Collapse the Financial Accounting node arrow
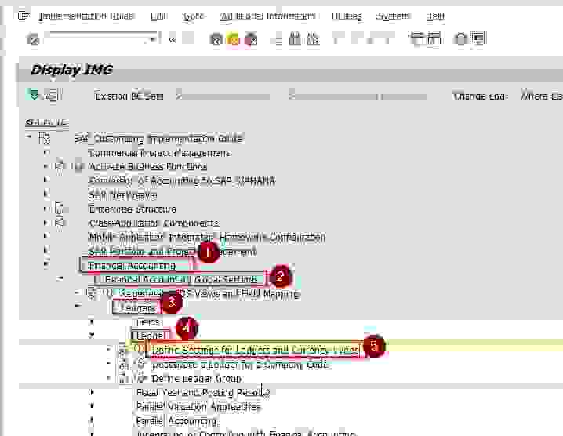563x436 pixels. click(x=46, y=264)
